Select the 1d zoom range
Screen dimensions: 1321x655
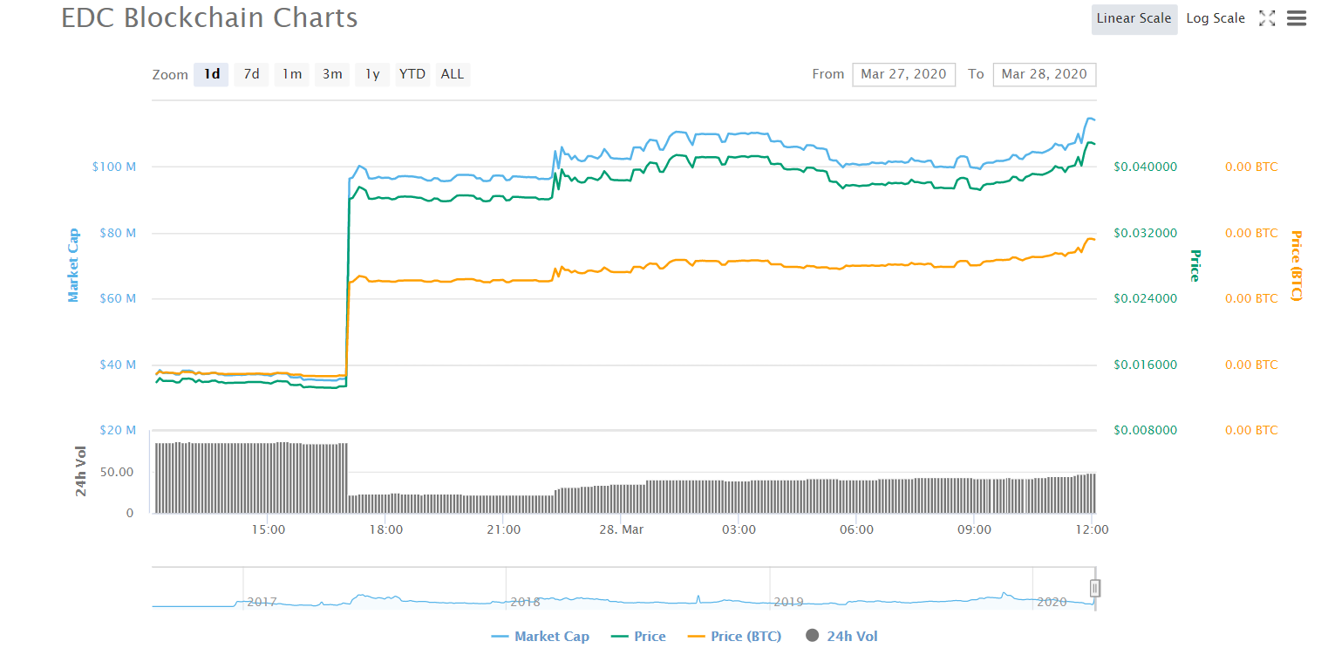point(212,74)
